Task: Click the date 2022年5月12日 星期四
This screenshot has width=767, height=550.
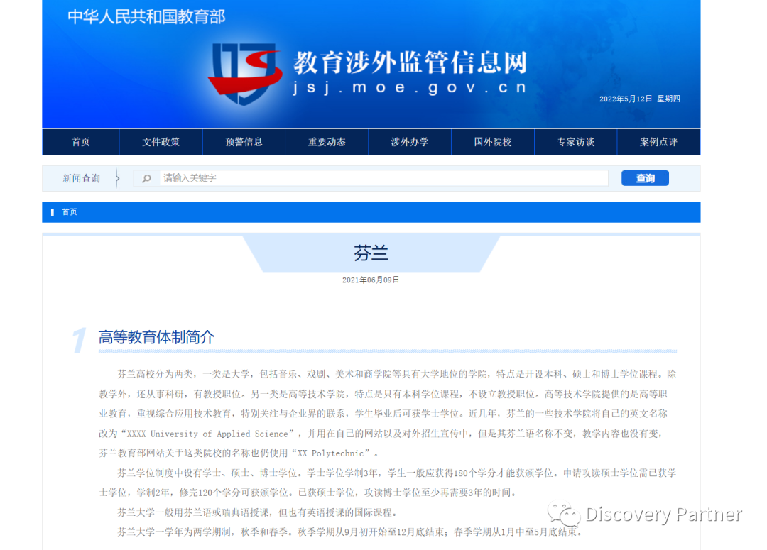Action: coord(639,99)
